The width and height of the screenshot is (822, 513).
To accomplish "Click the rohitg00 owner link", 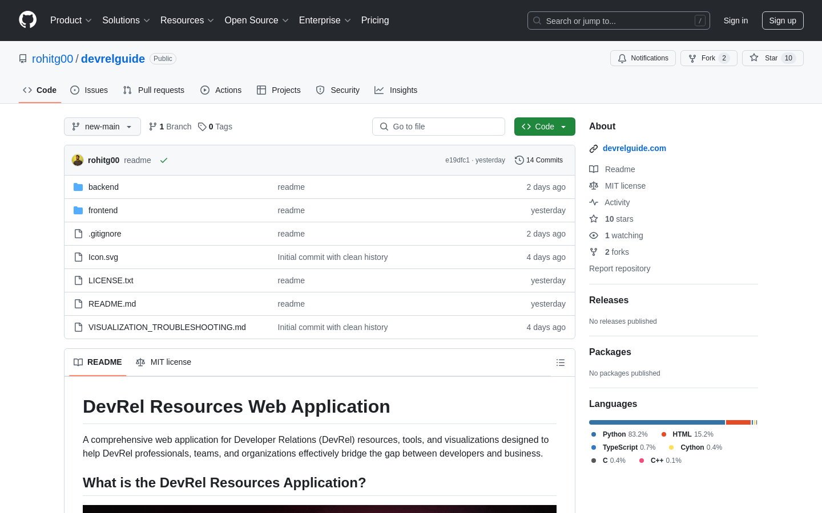I will pyautogui.click(x=53, y=59).
